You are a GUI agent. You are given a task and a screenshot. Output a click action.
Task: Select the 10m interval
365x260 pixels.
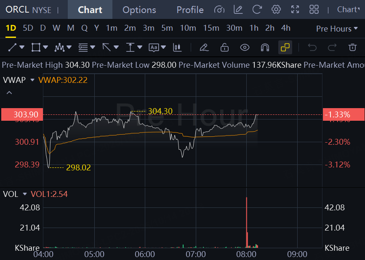pyautogui.click(x=188, y=28)
